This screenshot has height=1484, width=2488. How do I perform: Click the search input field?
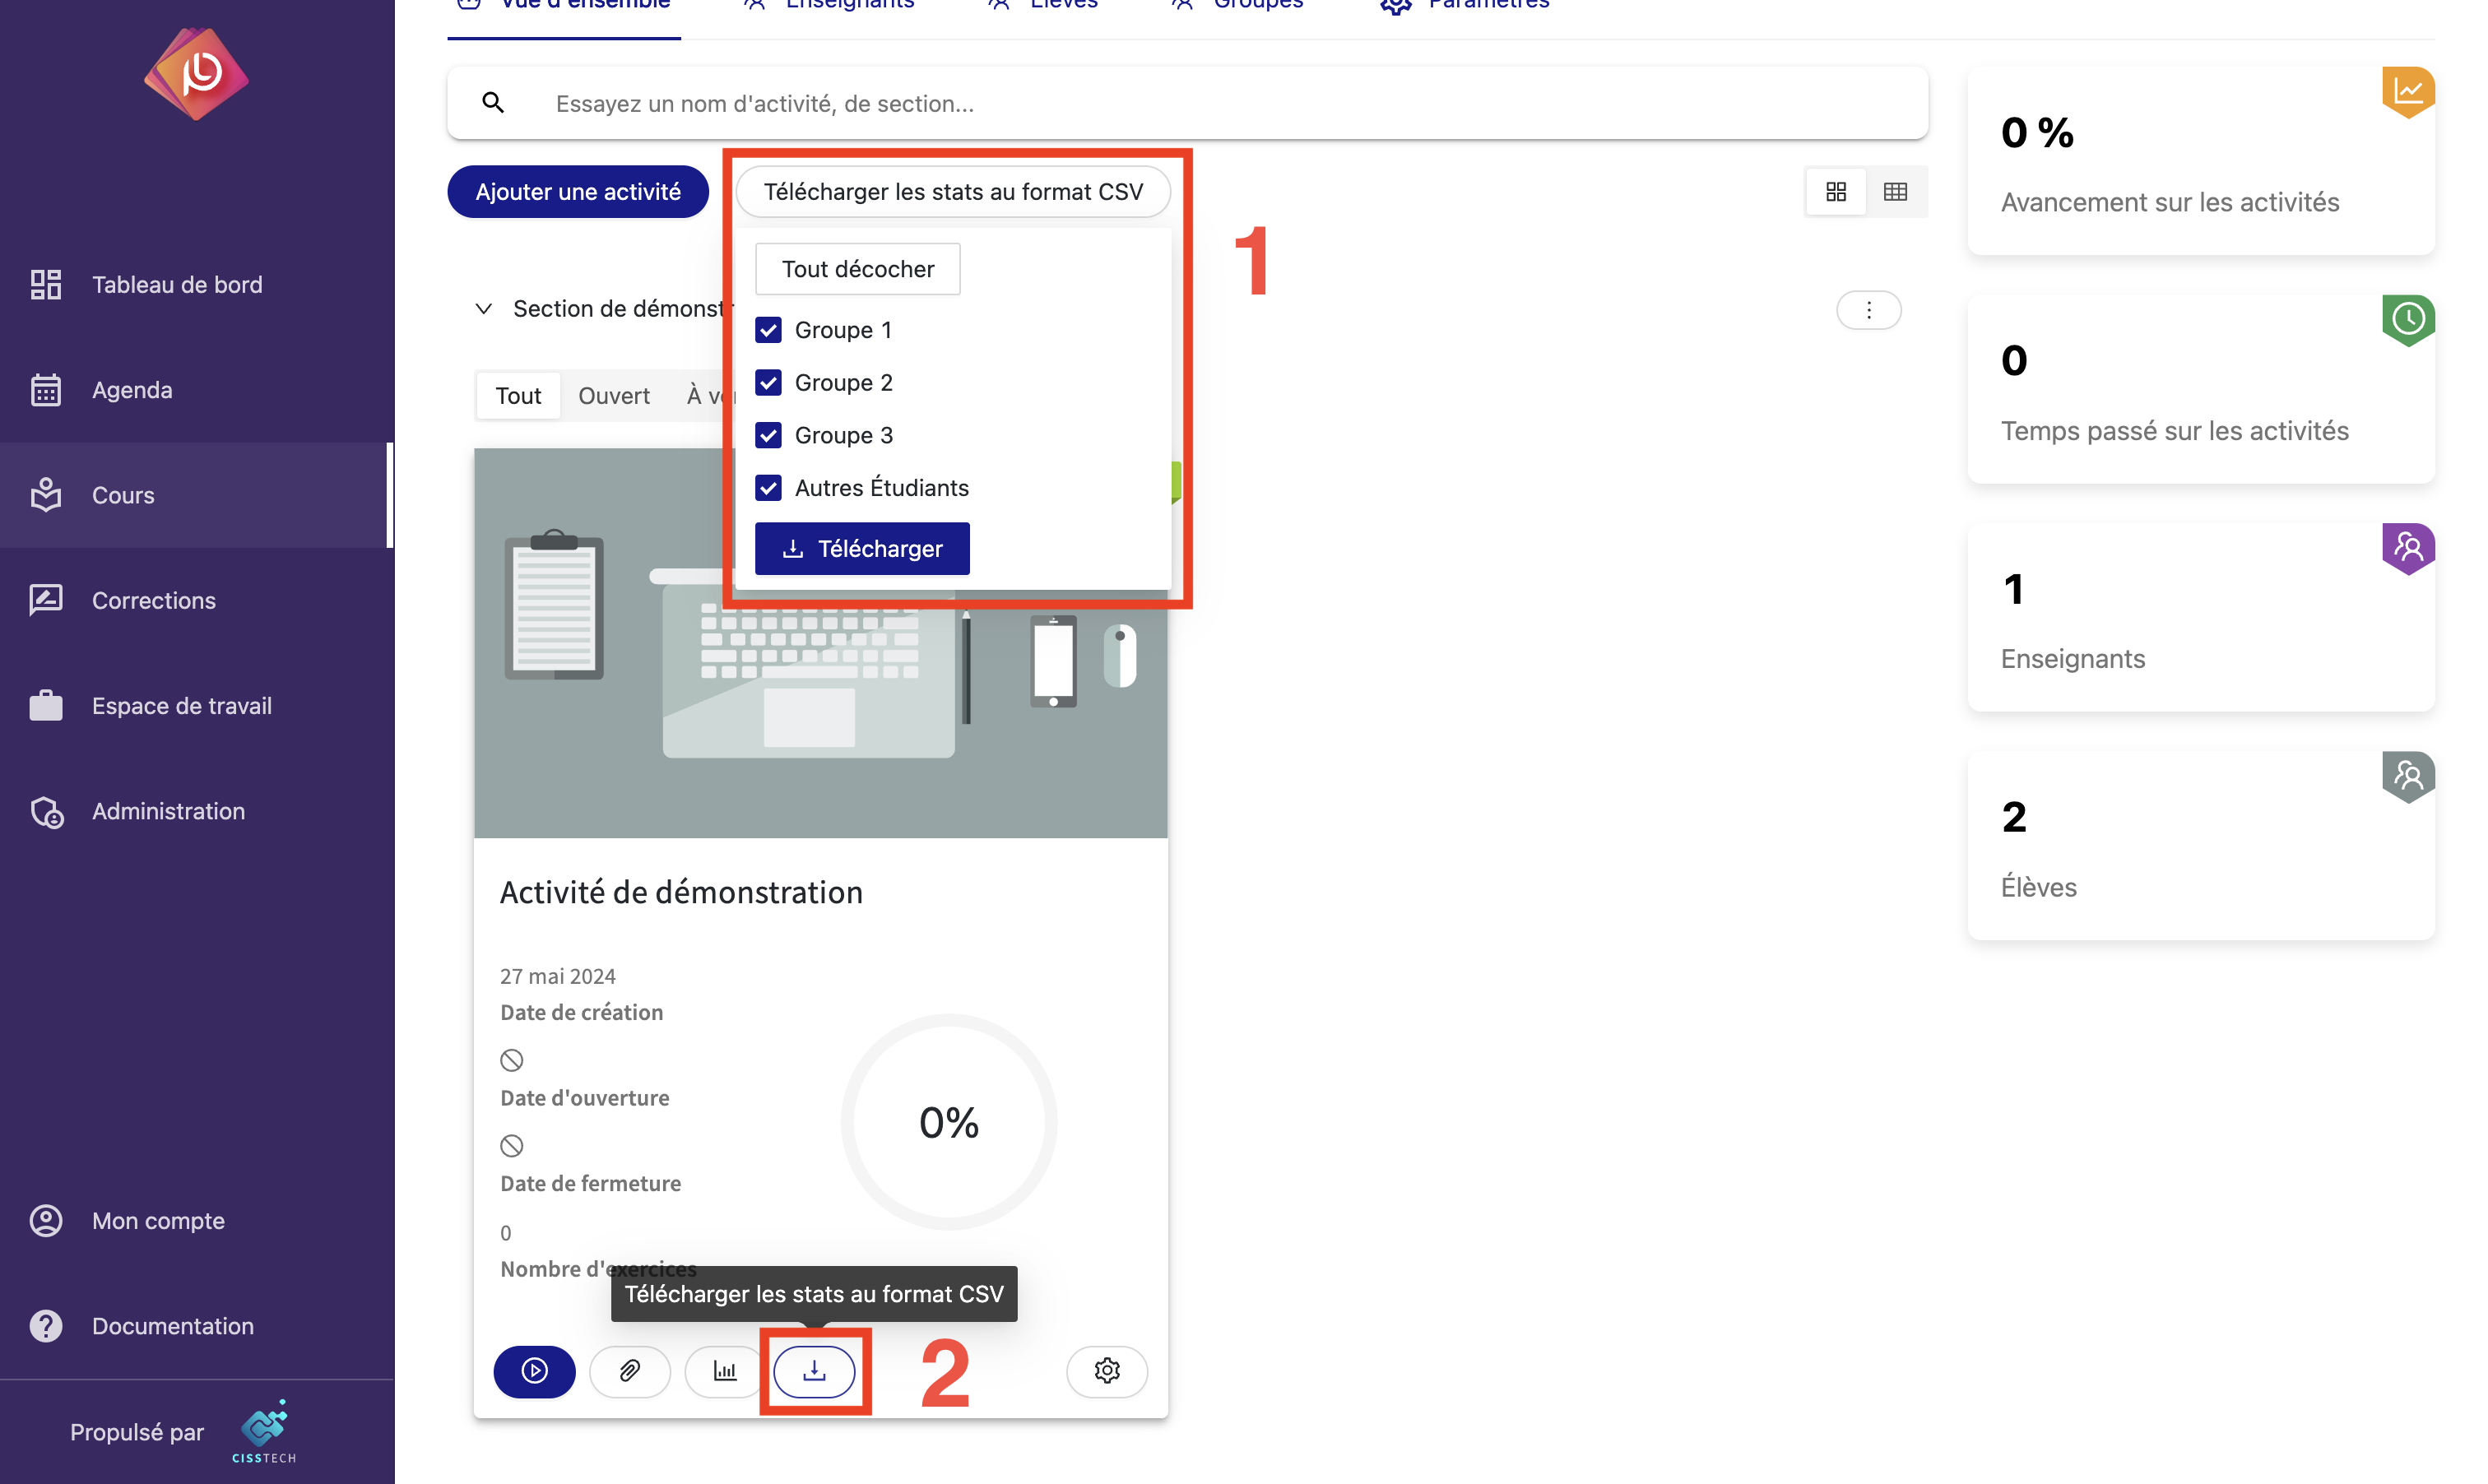[1187, 100]
